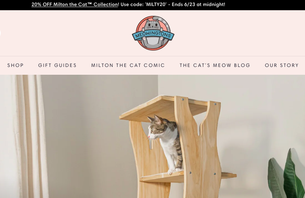Click the 'Ends 6/23 at midnight' announcement text
The height and width of the screenshot is (198, 305).
coord(198,5)
